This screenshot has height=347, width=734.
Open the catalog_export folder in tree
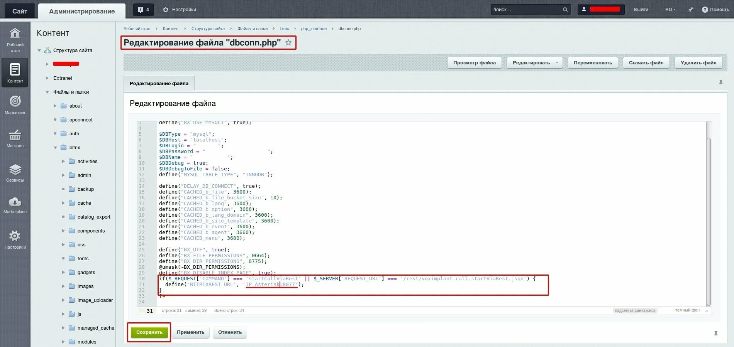point(94,217)
